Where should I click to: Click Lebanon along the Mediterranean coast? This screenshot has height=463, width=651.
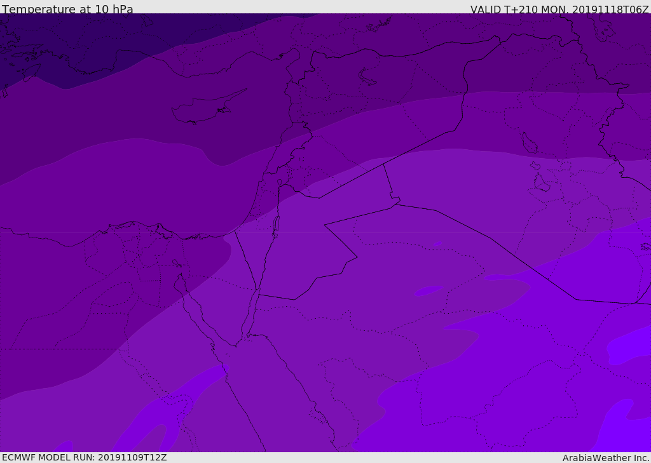point(296,149)
